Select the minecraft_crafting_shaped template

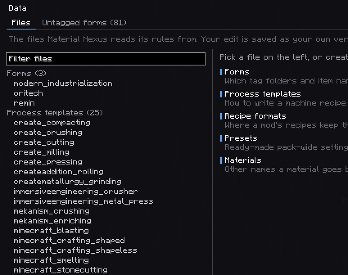tap(69, 241)
